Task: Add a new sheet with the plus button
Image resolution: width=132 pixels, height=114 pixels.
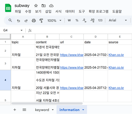Action: (15, 110)
